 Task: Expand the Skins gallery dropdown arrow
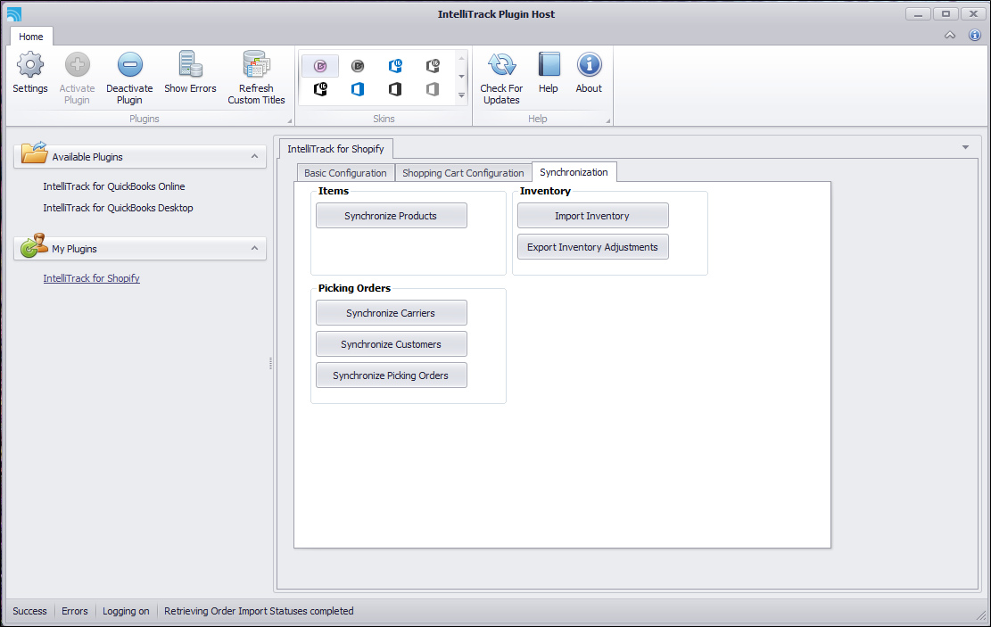461,95
